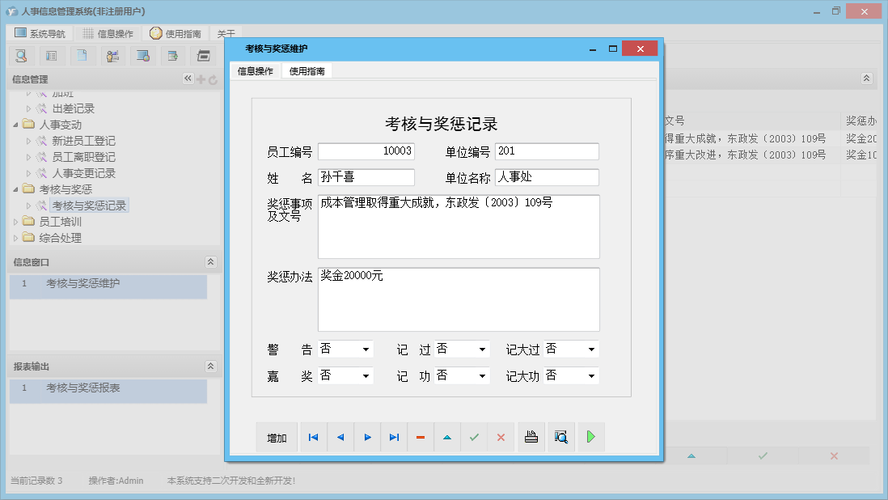888x500 pixels.
Task: Collapse the 信息管理 panel with the double chevron
Action: click(188, 78)
